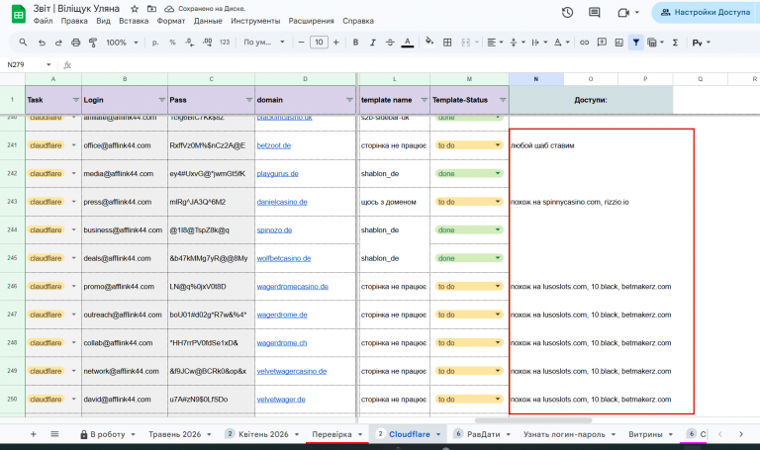The image size is (760, 450).
Task: Open the all sheets list
Action: 54,434
